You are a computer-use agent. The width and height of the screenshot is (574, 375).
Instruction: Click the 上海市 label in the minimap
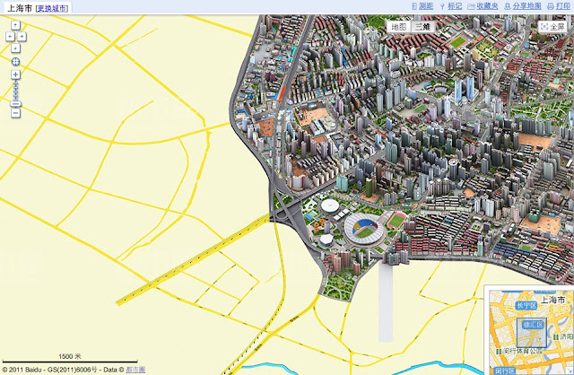coord(552,300)
